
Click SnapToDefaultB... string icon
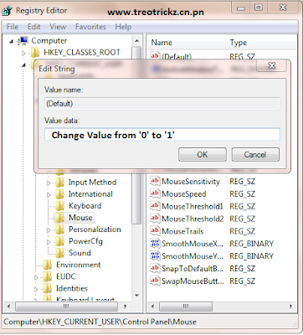pos(155,268)
